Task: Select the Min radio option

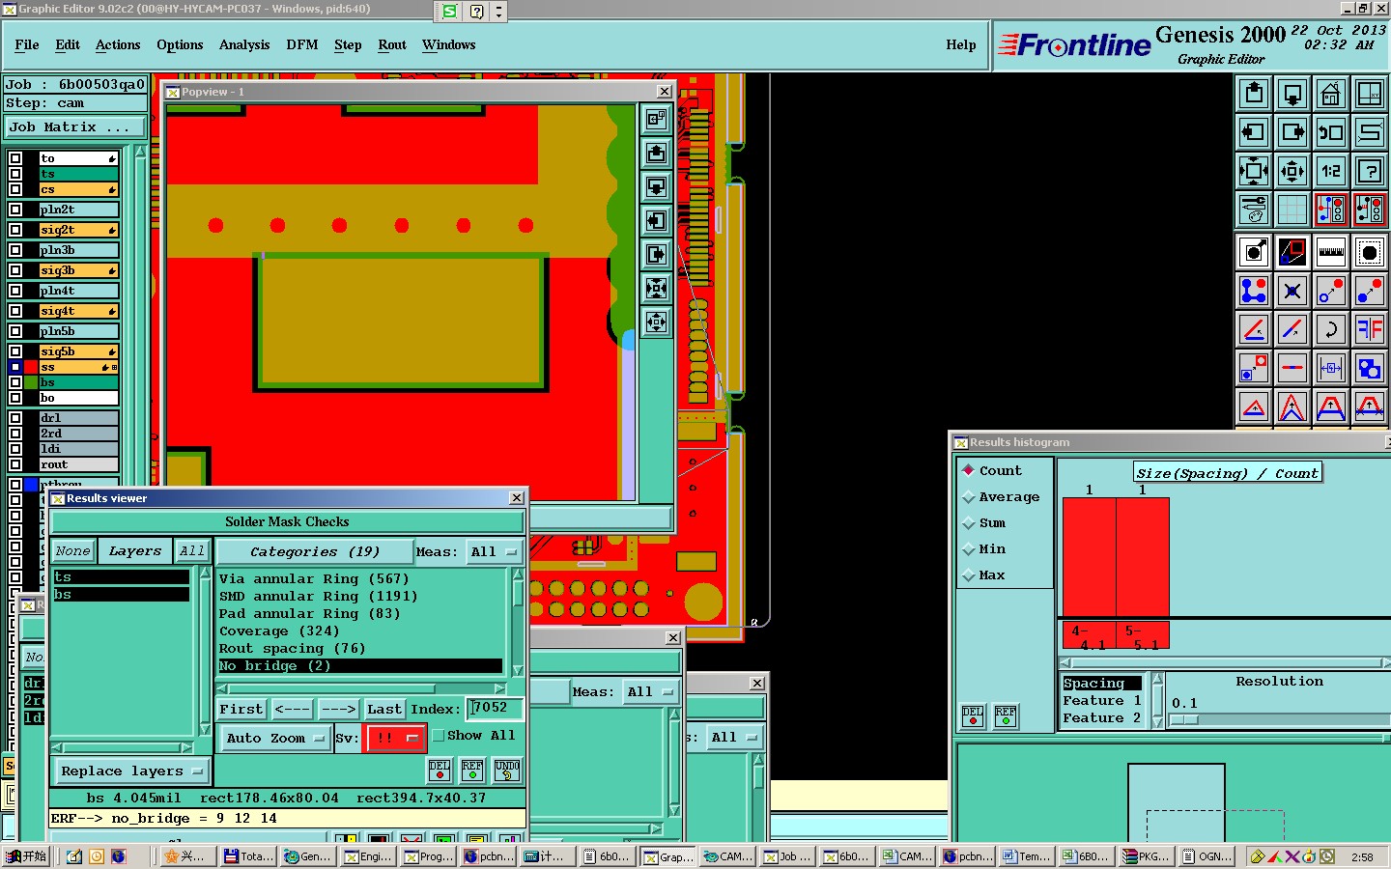Action: [969, 549]
